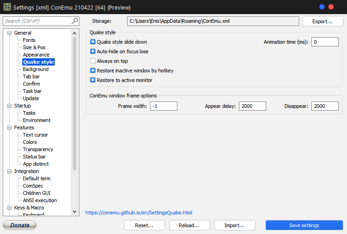The image size is (347, 234).
Task: Click the Save settings button
Action: pos(304,225)
